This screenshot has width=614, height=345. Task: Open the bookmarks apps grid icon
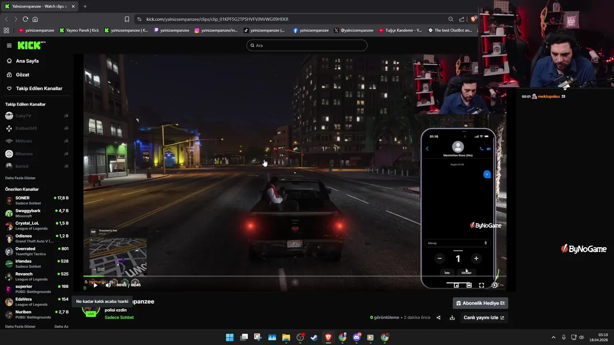coord(6,30)
